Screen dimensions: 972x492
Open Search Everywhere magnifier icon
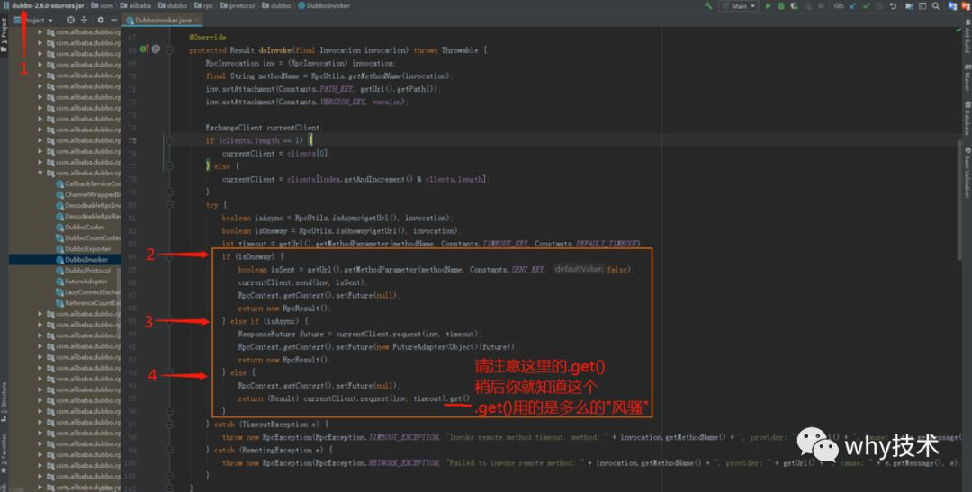coord(935,6)
